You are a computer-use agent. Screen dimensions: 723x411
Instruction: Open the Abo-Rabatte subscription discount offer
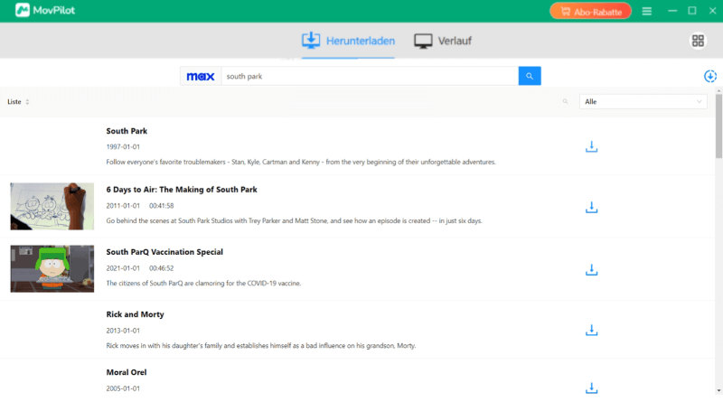(591, 12)
